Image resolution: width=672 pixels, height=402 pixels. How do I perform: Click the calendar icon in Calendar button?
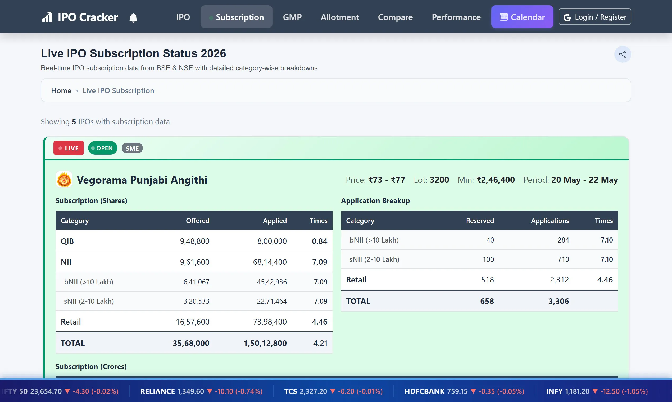click(503, 17)
